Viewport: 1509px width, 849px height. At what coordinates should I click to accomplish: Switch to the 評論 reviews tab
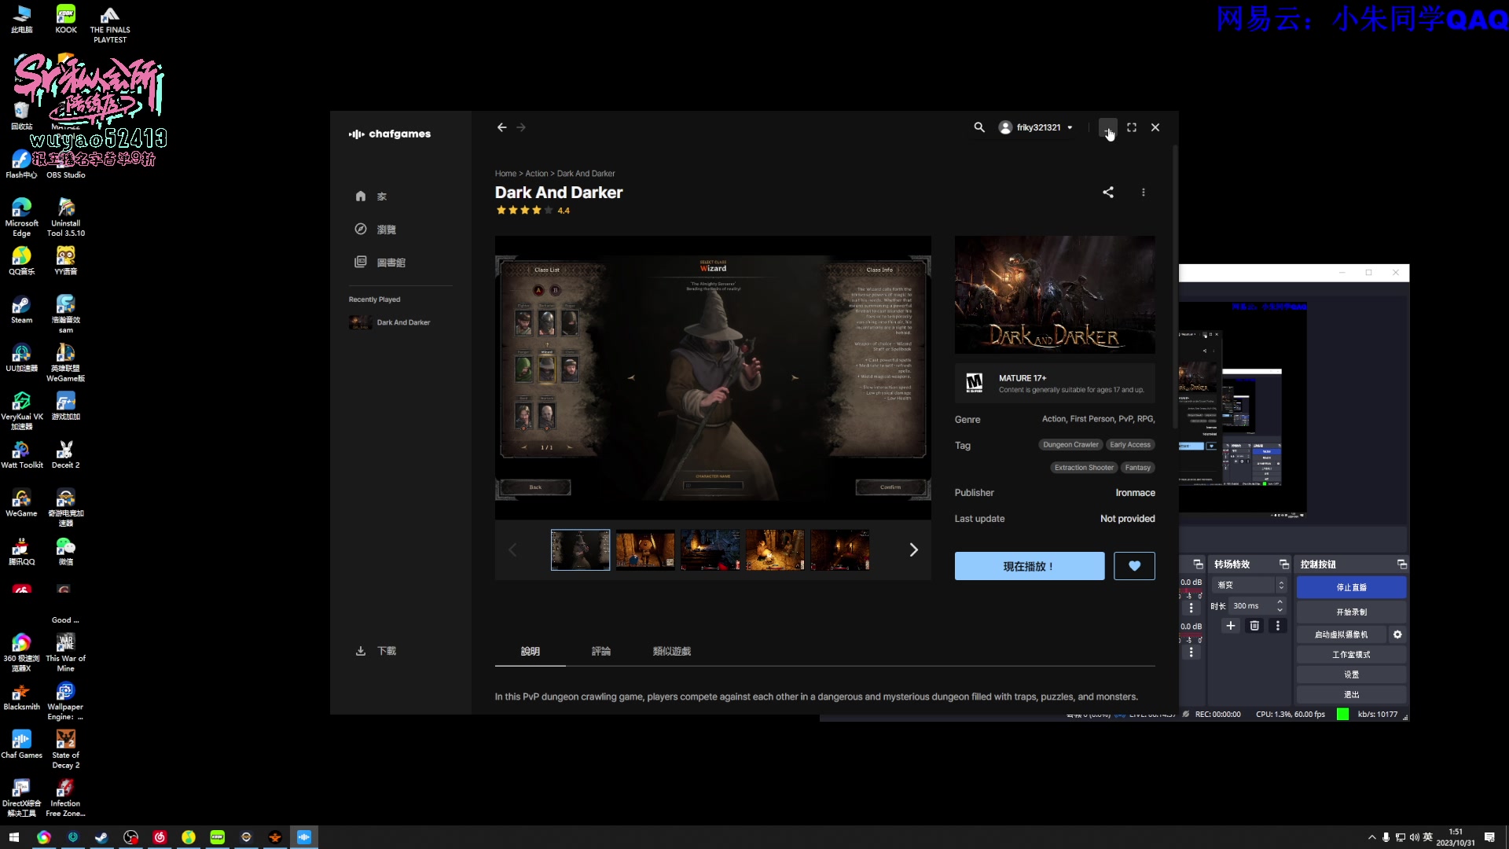(601, 652)
